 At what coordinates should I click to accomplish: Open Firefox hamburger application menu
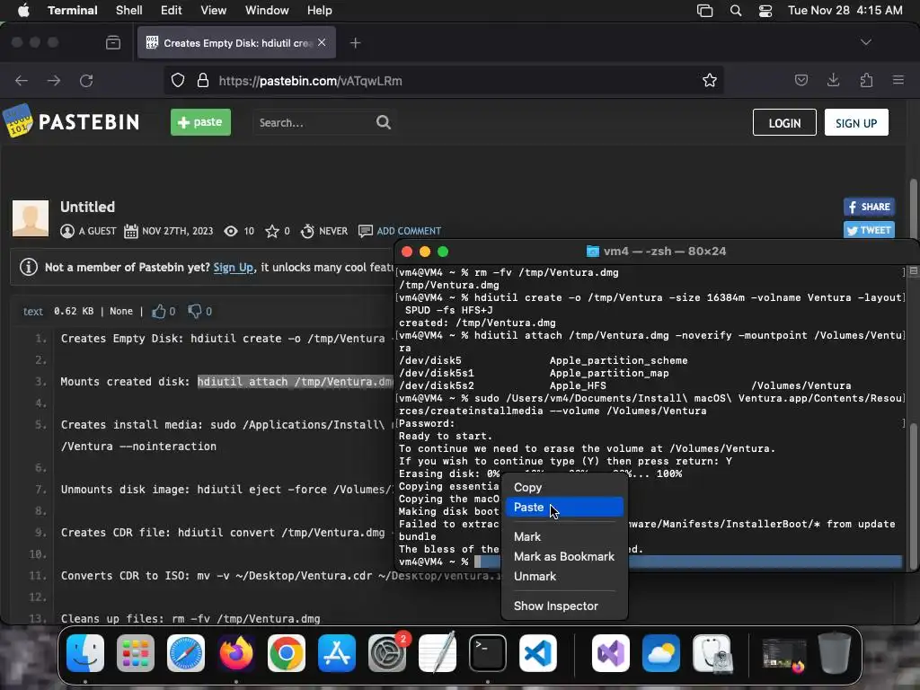[898, 80]
